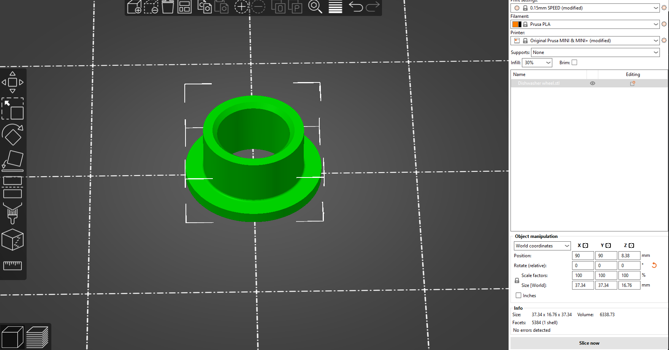Switch to the sliced layers Preview view
The image size is (669, 350).
pos(37,337)
